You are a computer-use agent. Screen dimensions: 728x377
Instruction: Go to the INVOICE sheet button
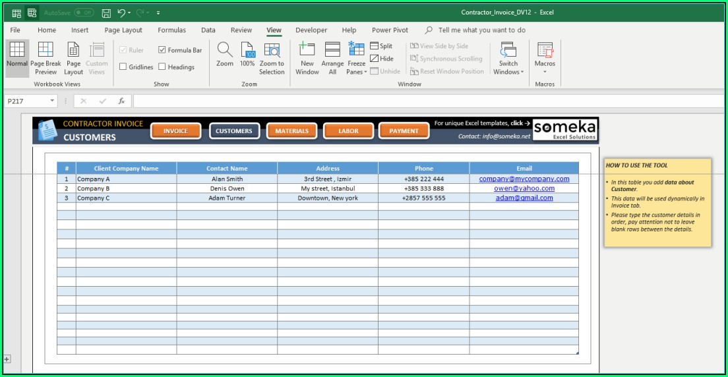point(175,131)
